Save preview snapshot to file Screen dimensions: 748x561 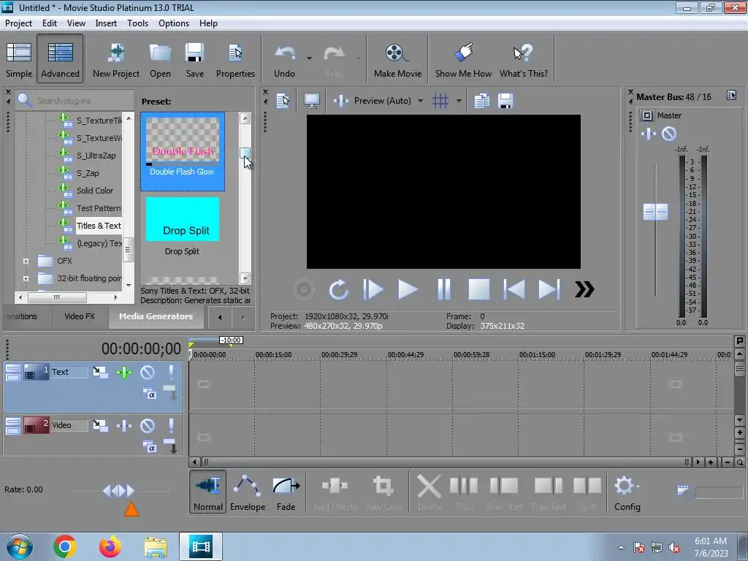click(505, 101)
